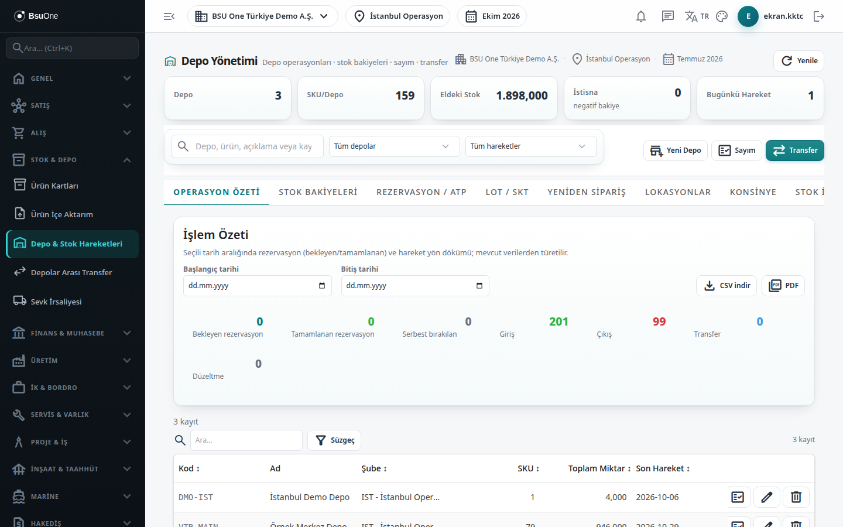
Task: Open the LOT / SKT tab
Action: pos(507,192)
